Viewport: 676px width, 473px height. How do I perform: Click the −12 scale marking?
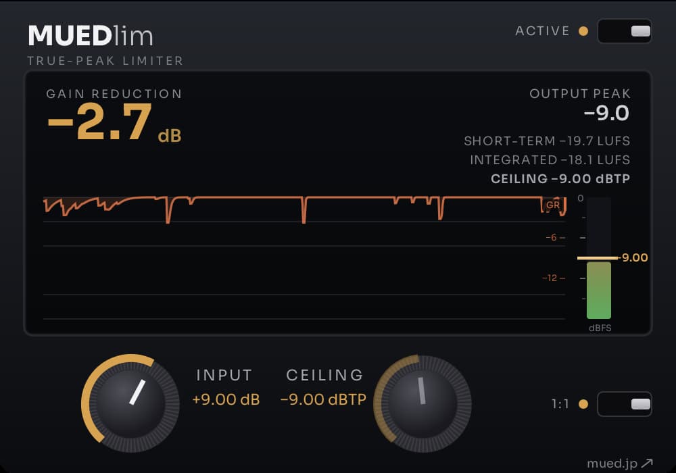click(550, 278)
